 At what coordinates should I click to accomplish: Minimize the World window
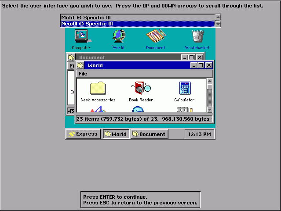(193, 65)
